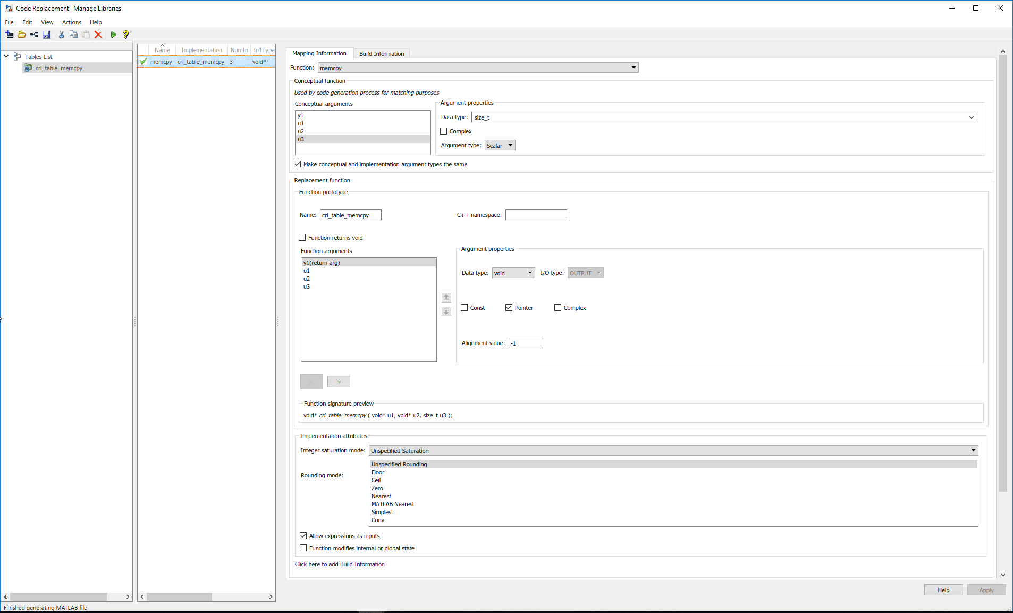Cut the selection with the scissors icon
The image size is (1013, 613).
[x=62, y=35]
